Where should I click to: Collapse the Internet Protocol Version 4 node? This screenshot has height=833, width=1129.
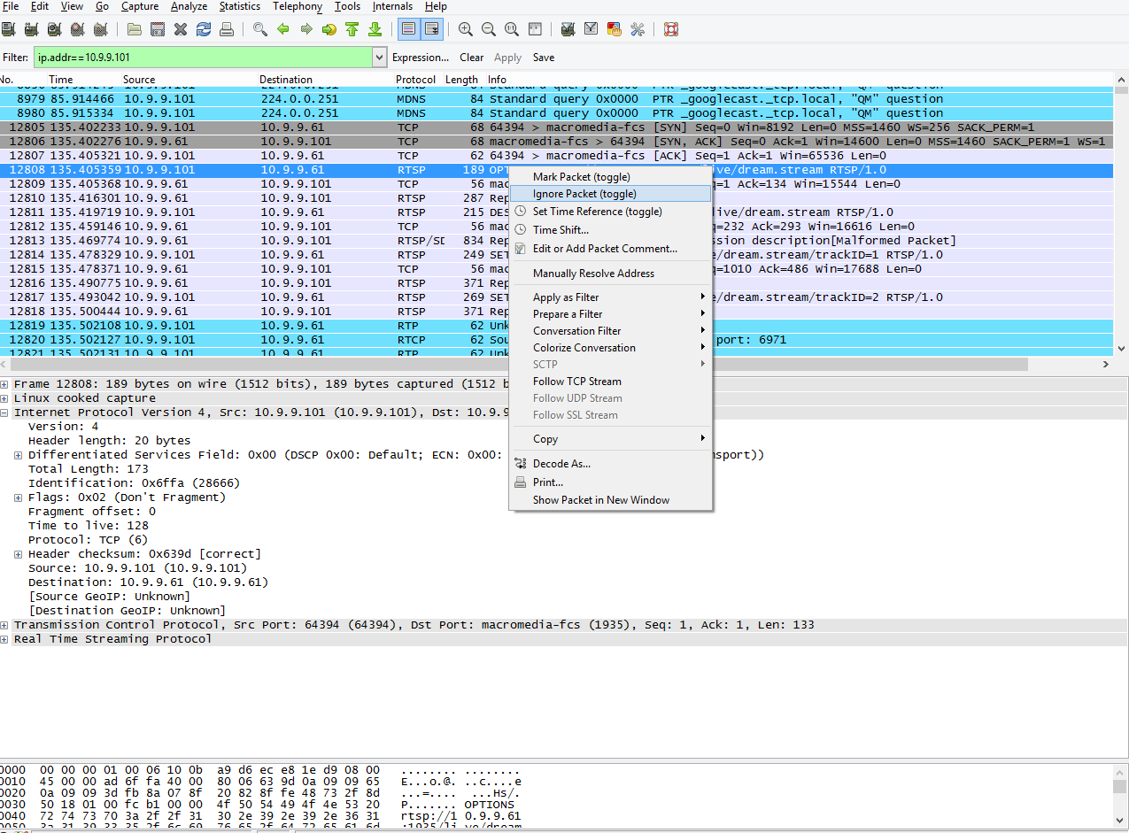(5, 413)
